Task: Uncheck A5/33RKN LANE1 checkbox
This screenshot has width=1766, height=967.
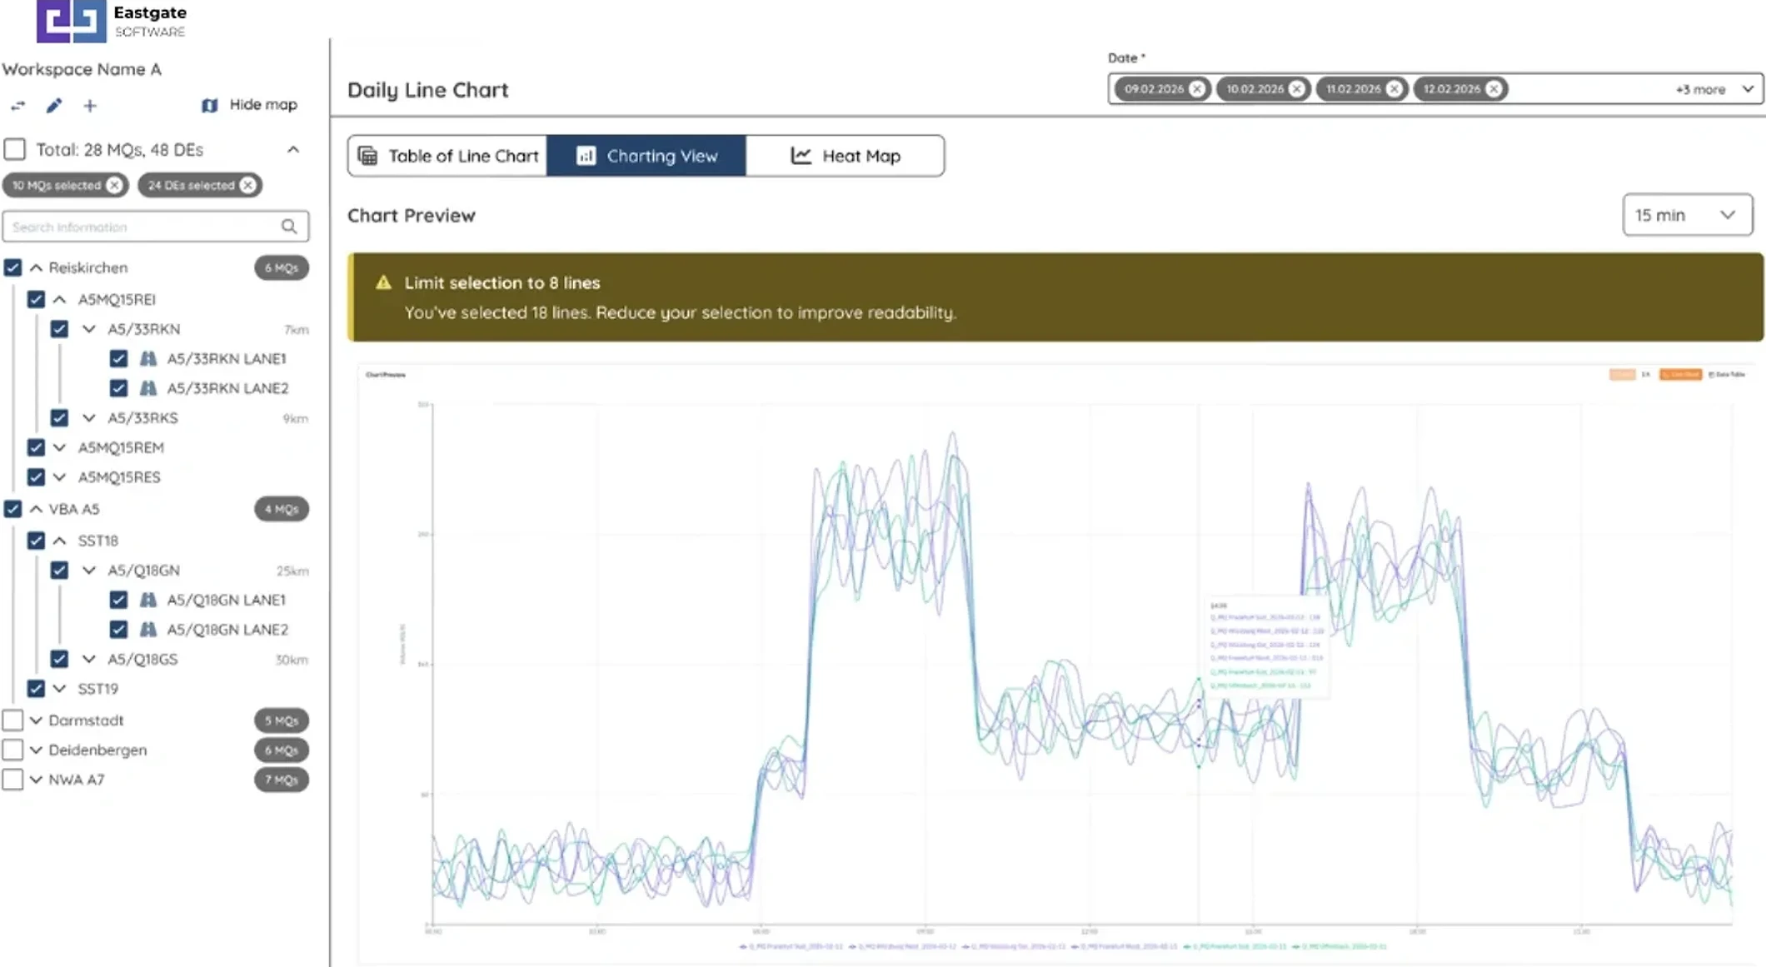Action: pos(118,359)
